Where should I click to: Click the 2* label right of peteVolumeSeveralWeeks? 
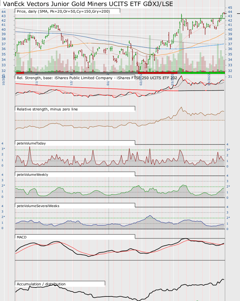coord(228,218)
